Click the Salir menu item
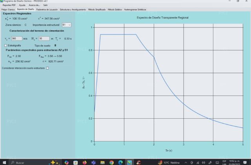 45,5
